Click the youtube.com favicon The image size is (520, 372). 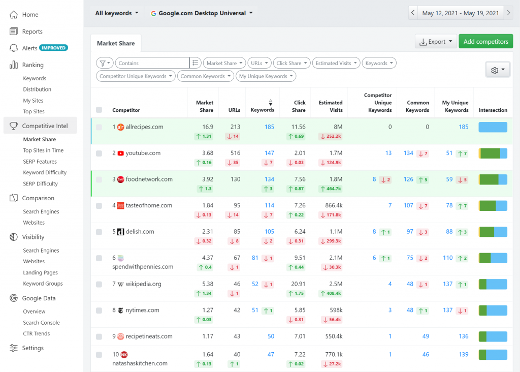pyautogui.click(x=121, y=153)
